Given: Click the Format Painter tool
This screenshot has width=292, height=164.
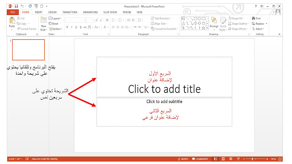Looking at the screenshot, I should (x=26, y=29).
